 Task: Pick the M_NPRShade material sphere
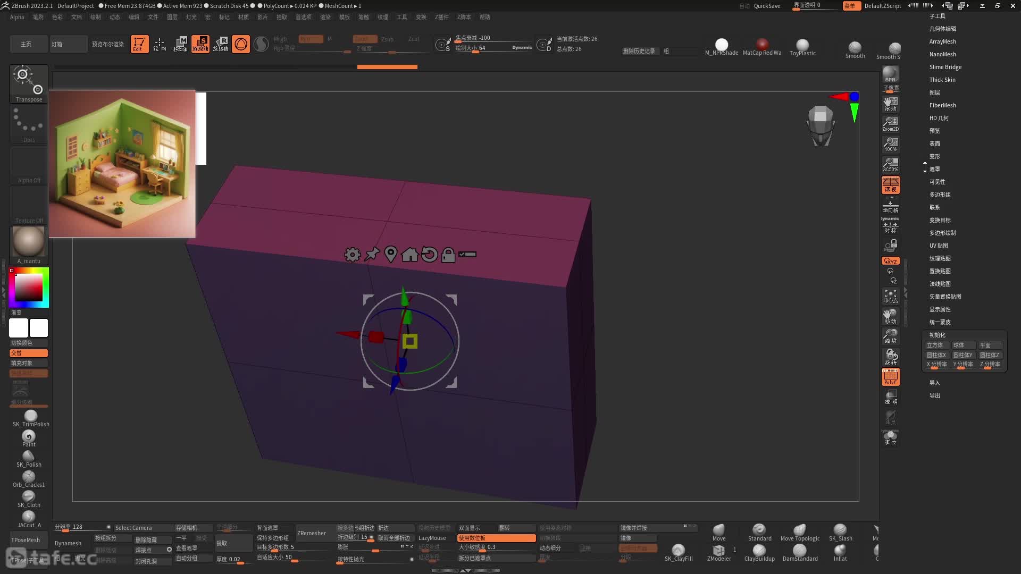(x=722, y=47)
